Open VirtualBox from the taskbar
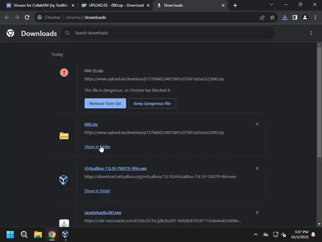The image size is (322, 242). 65,234
